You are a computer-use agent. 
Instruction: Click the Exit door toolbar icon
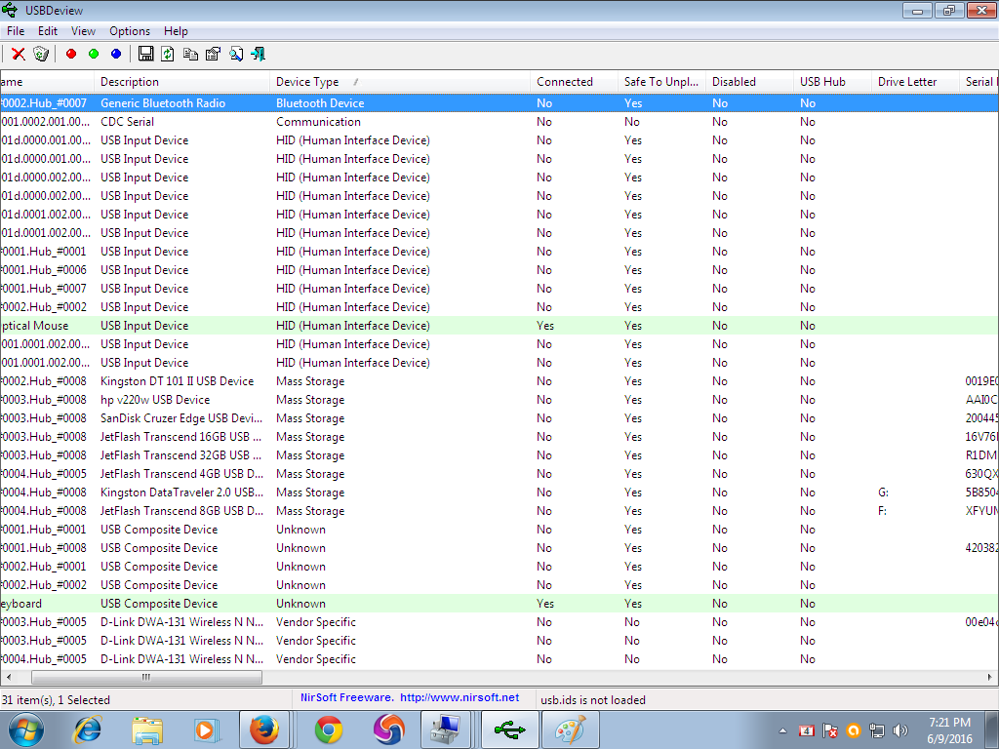(258, 55)
